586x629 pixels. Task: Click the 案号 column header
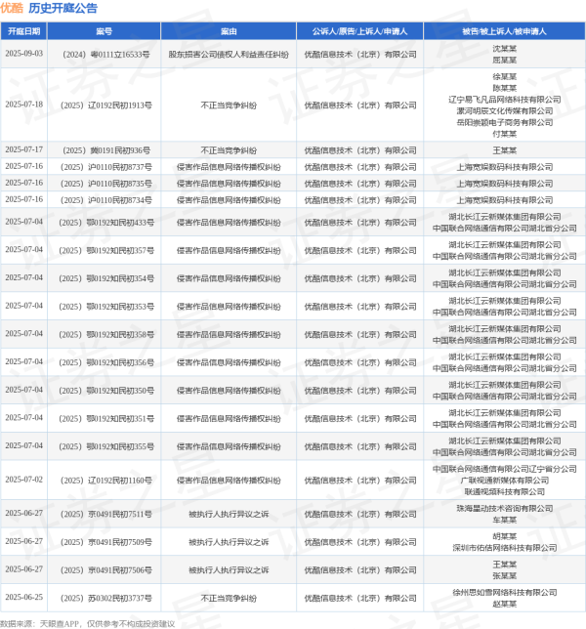tap(105, 32)
